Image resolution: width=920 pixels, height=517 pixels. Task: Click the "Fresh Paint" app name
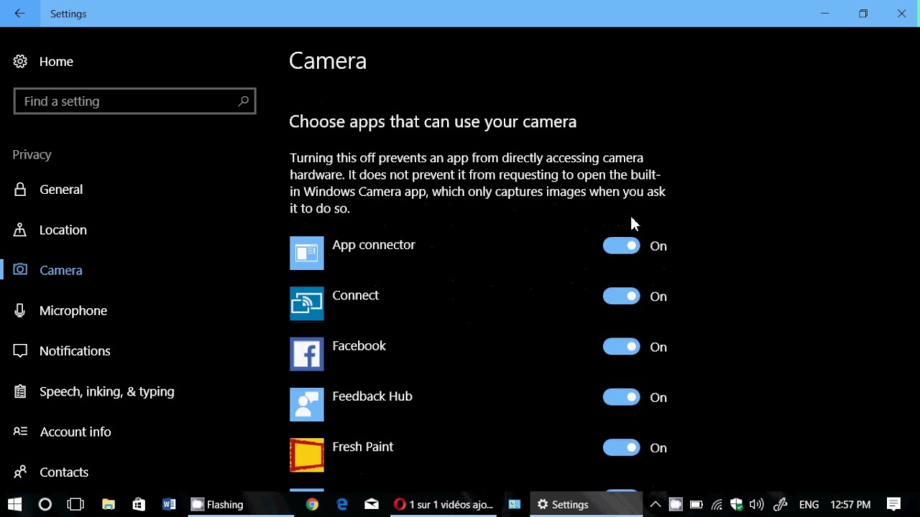point(363,447)
